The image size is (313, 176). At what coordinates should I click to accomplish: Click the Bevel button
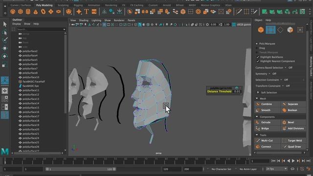pos(293,122)
